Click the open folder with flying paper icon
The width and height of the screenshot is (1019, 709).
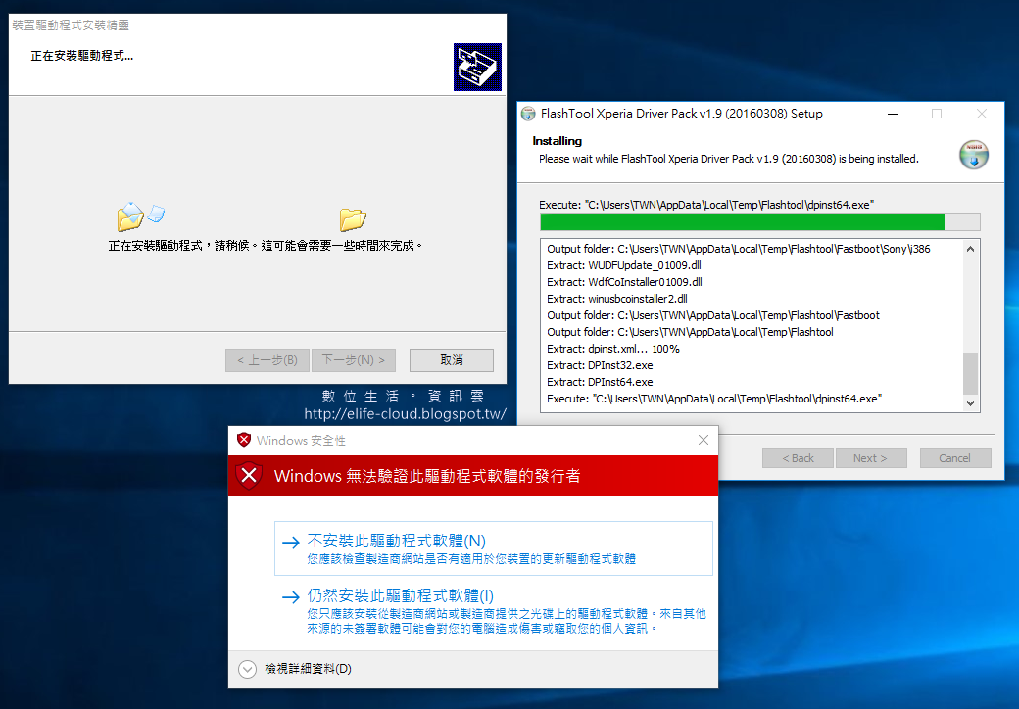(x=140, y=216)
